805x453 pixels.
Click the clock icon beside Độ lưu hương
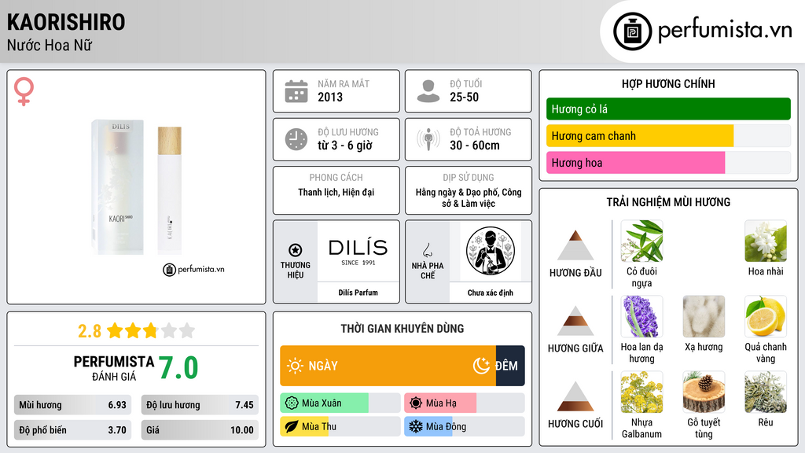tap(296, 139)
